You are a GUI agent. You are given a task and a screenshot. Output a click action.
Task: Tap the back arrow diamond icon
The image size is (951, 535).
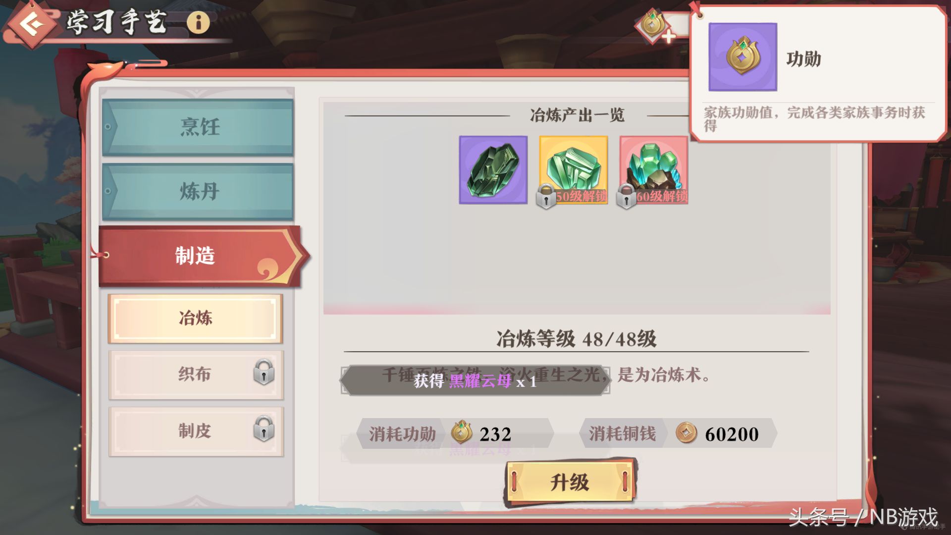tap(31, 24)
